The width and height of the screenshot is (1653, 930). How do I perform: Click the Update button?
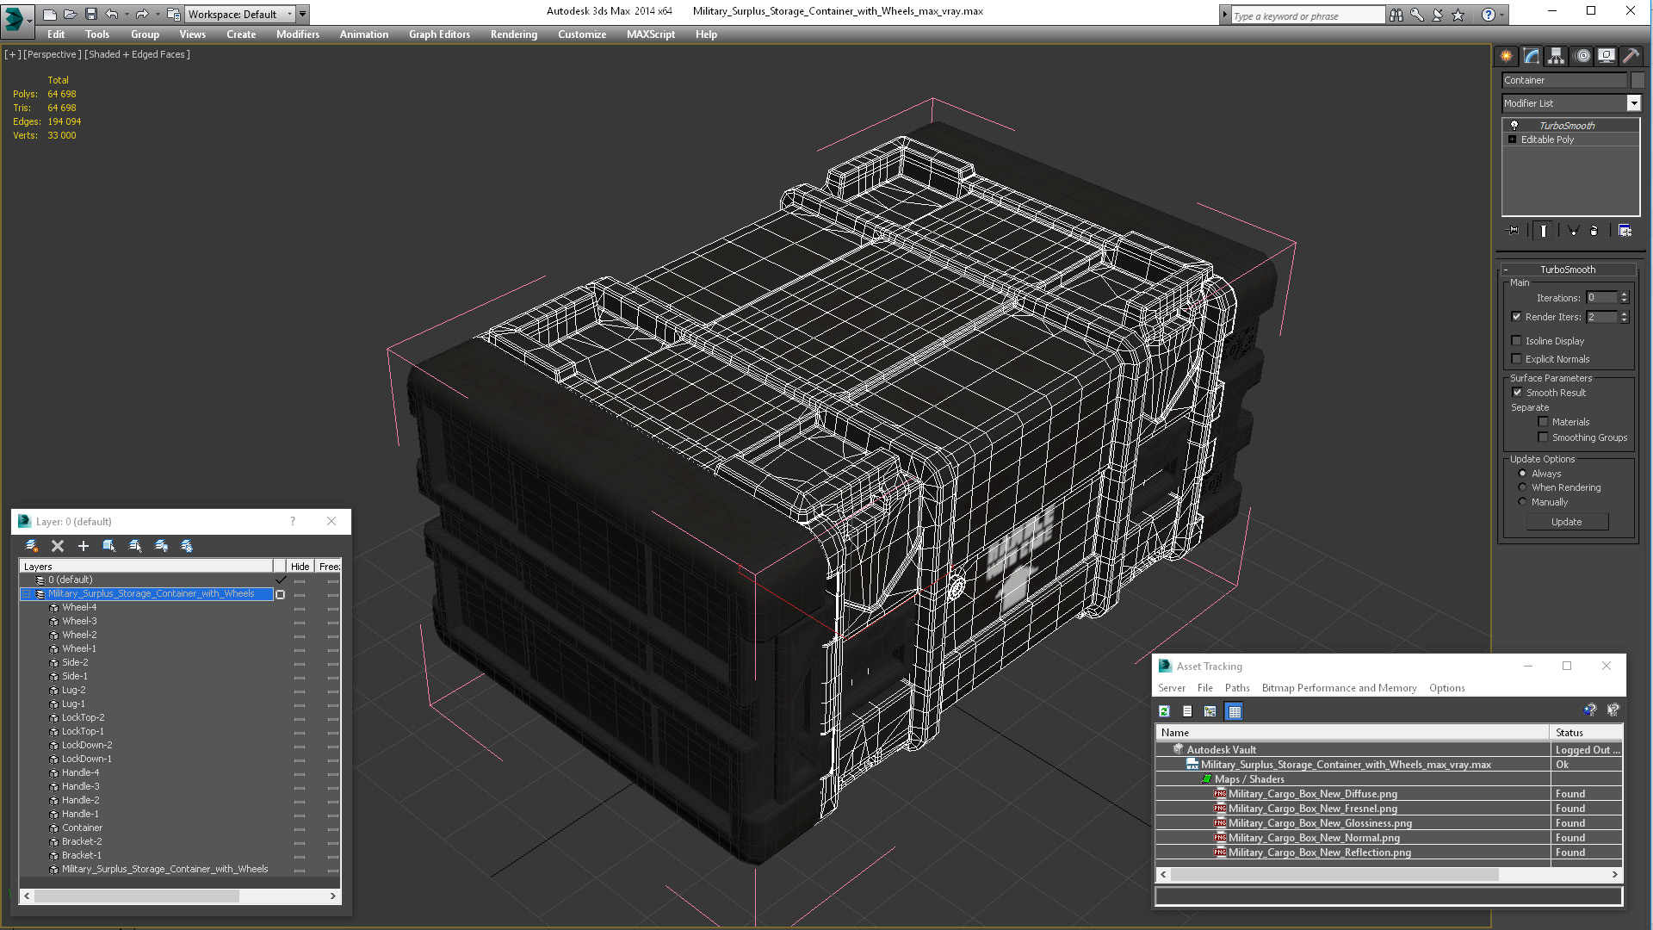[1566, 522]
